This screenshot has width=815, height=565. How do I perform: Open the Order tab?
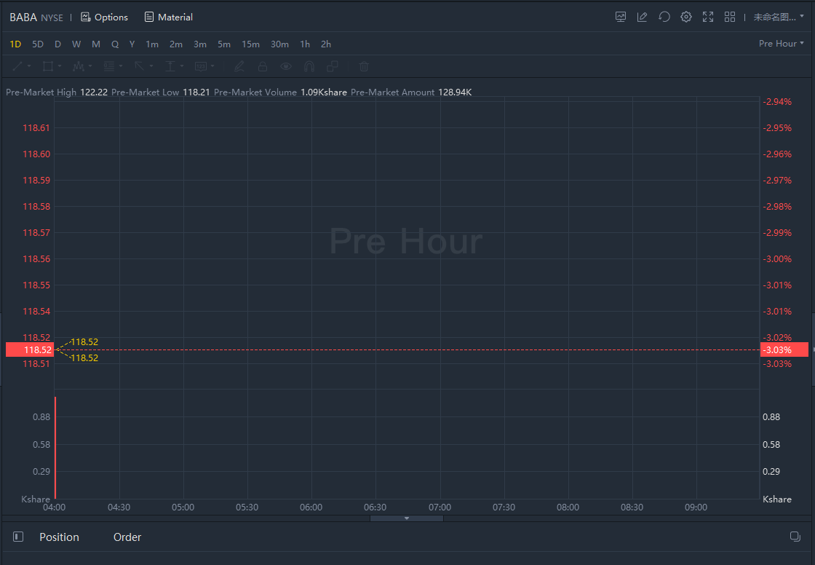point(127,537)
